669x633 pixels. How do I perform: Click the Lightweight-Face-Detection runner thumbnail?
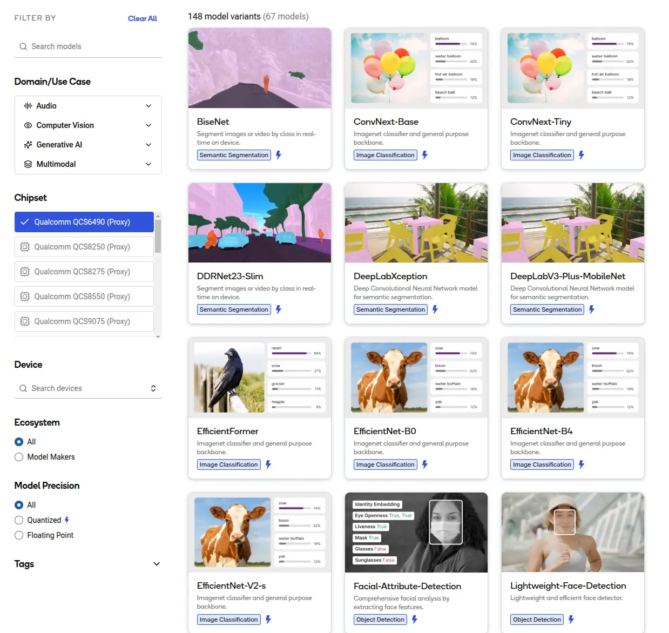coord(573,533)
